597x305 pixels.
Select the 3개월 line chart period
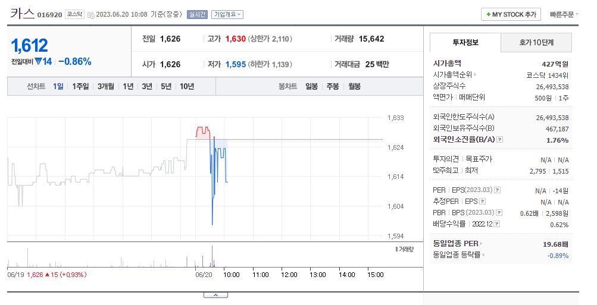[105, 86]
